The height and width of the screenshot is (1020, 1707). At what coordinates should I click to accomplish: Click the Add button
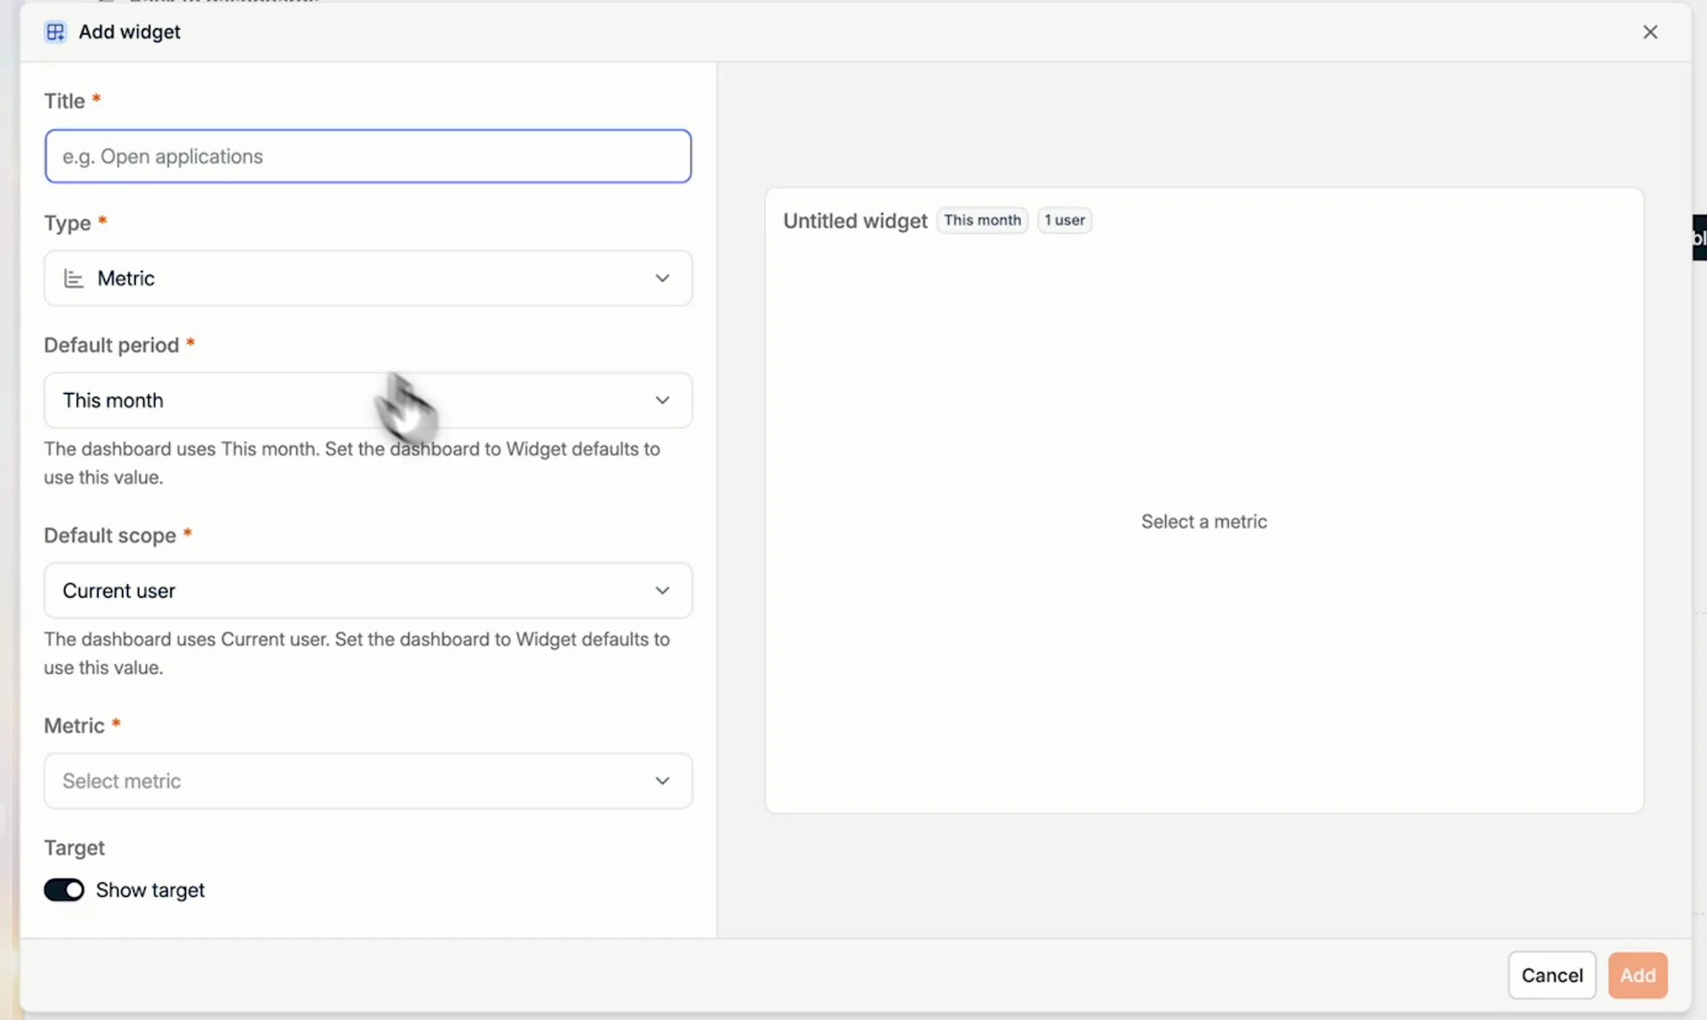point(1638,975)
